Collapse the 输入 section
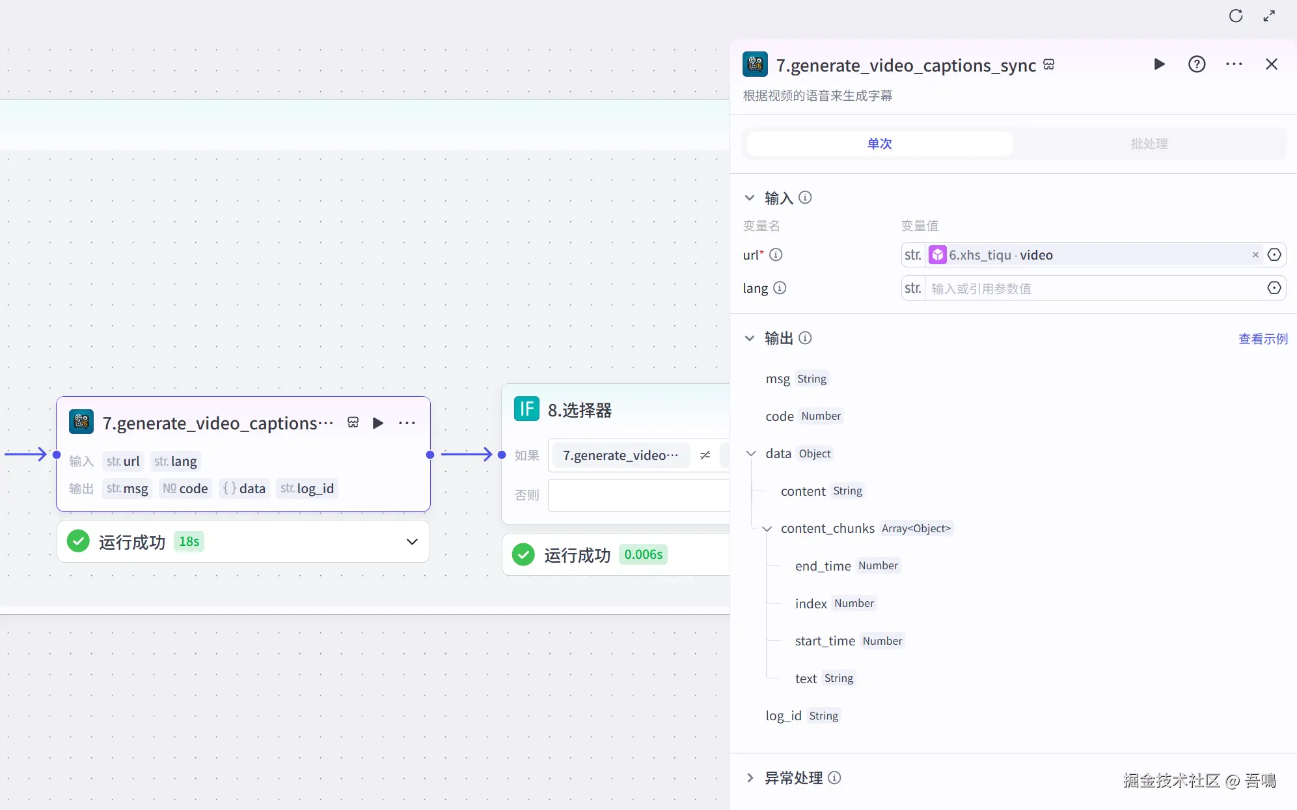1297x810 pixels. click(750, 198)
